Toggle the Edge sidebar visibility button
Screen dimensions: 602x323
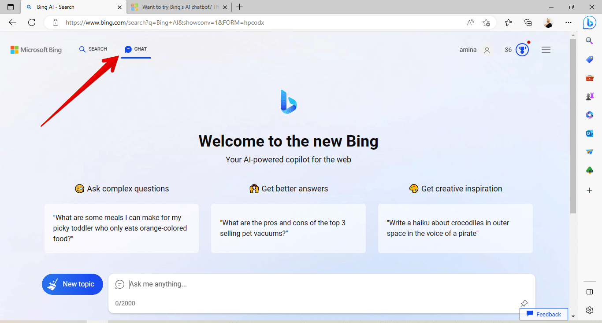[x=590, y=292]
